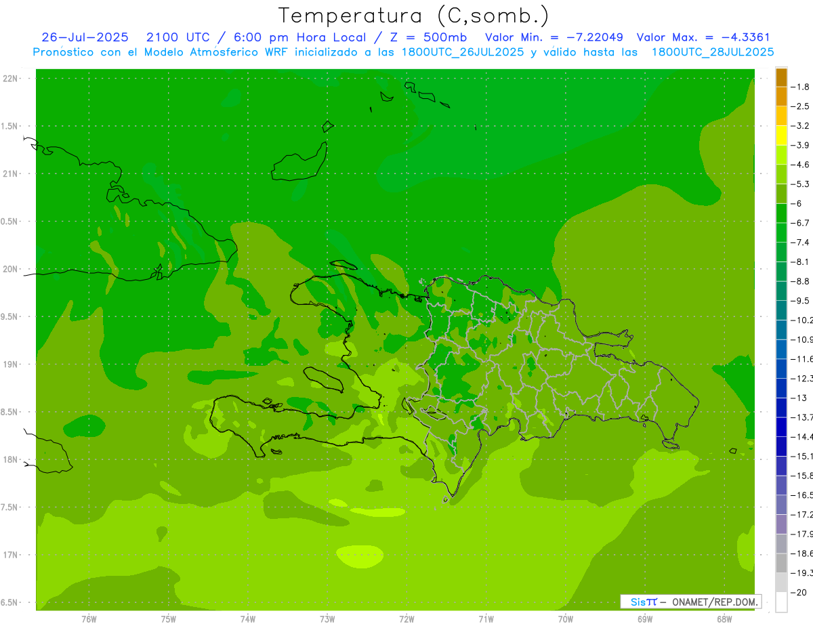Click the '21N' latitude label

[x=11, y=174]
